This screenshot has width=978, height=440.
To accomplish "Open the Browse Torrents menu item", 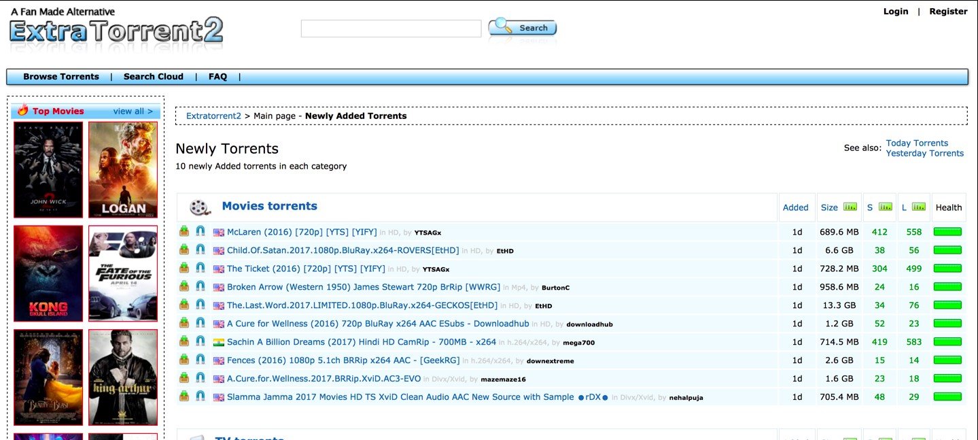I will (61, 77).
